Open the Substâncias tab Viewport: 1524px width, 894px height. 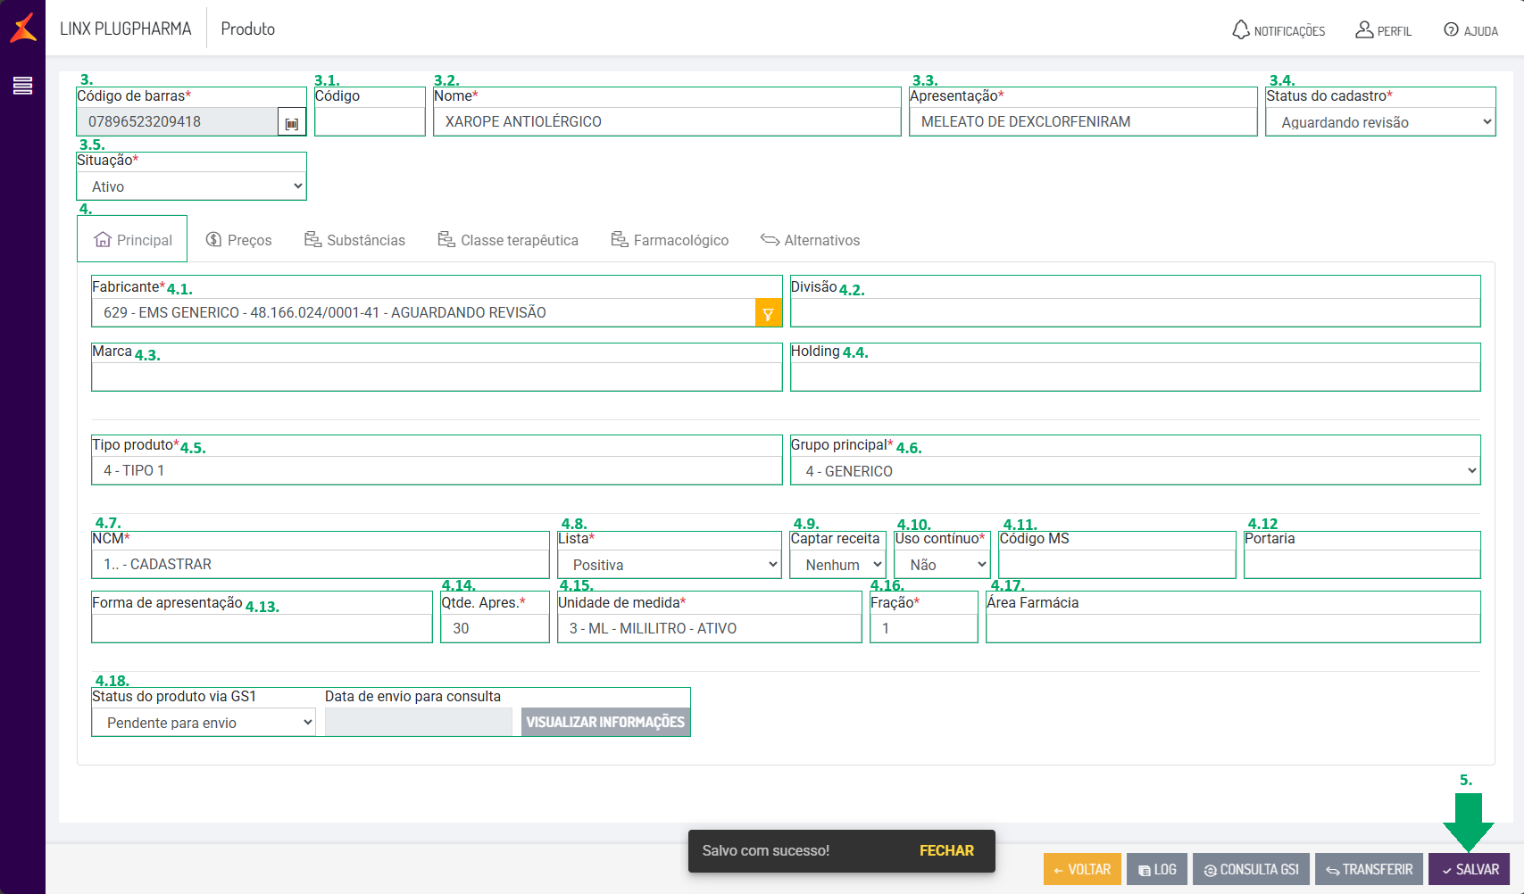point(354,240)
